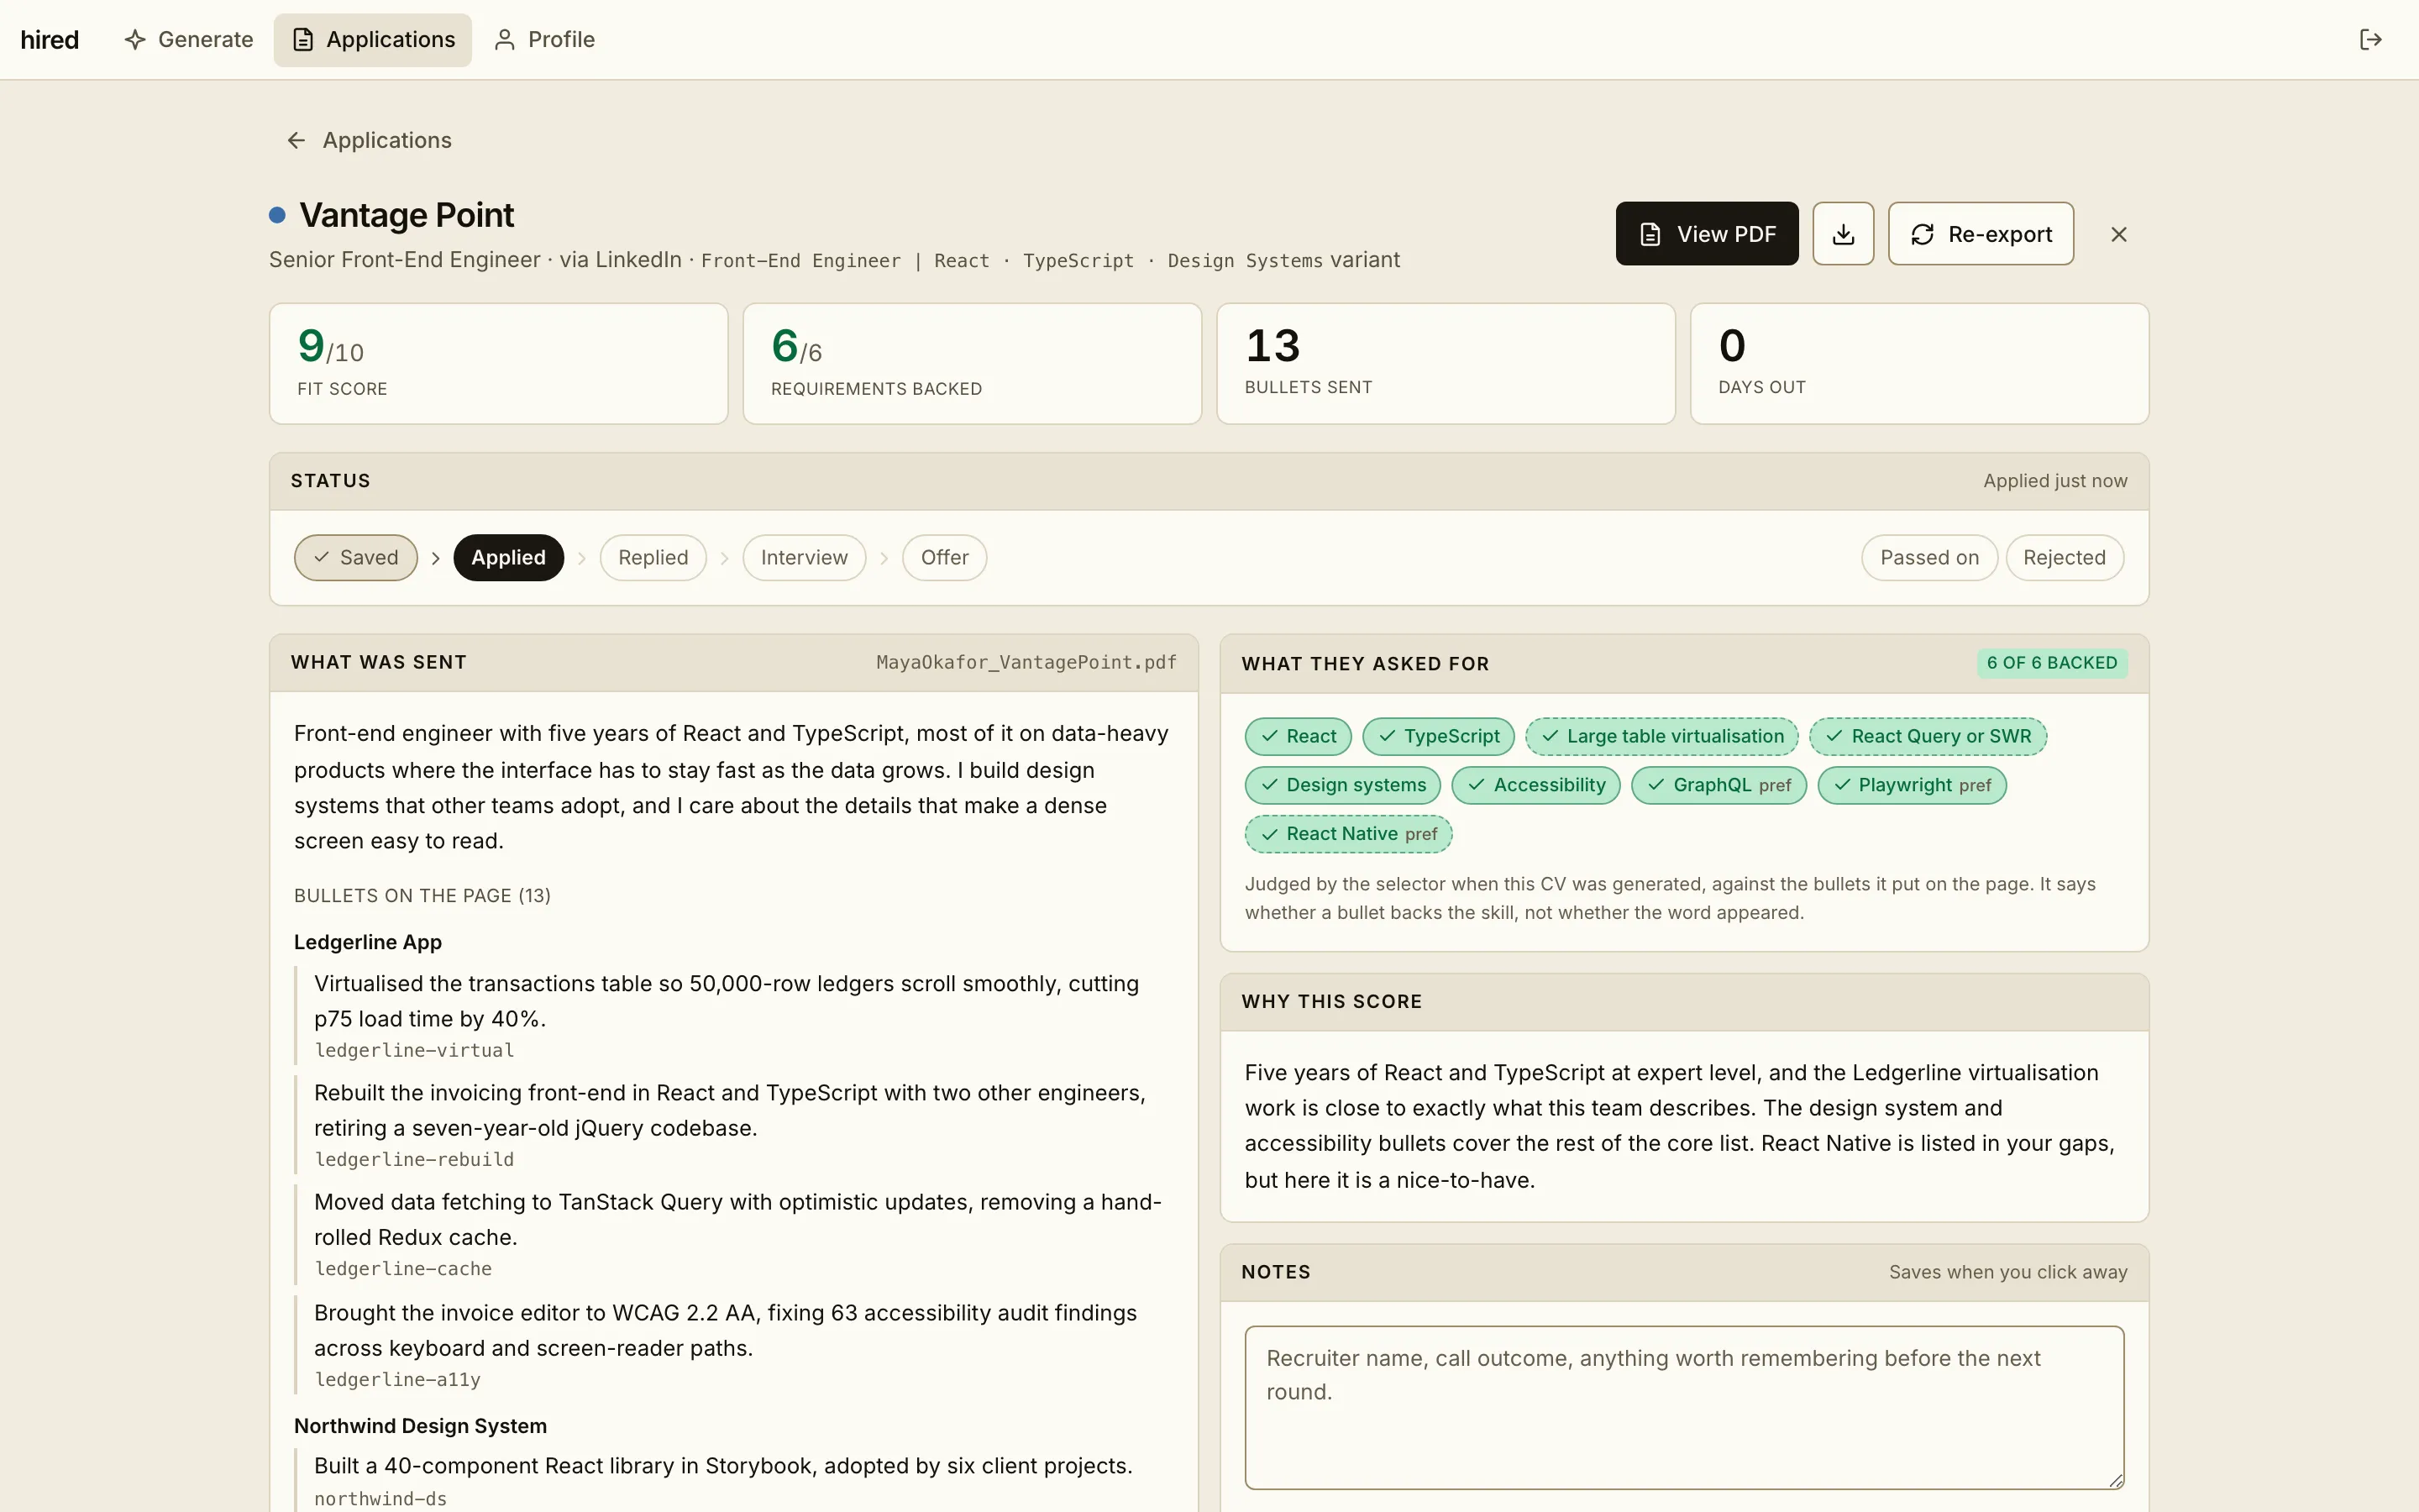Click the ledgerline-virtual bullet id
The image size is (2419, 1512).
[x=414, y=1050]
